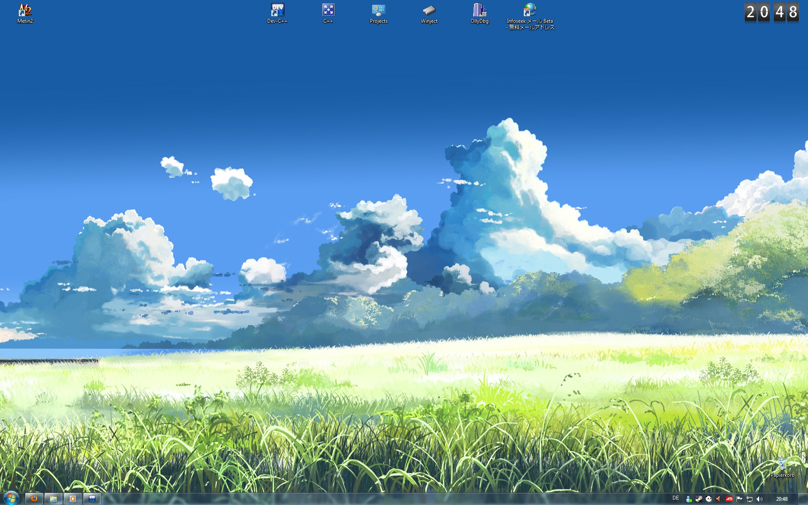Open the Steam tray icon
The width and height of the screenshot is (808, 505).
tap(699, 499)
